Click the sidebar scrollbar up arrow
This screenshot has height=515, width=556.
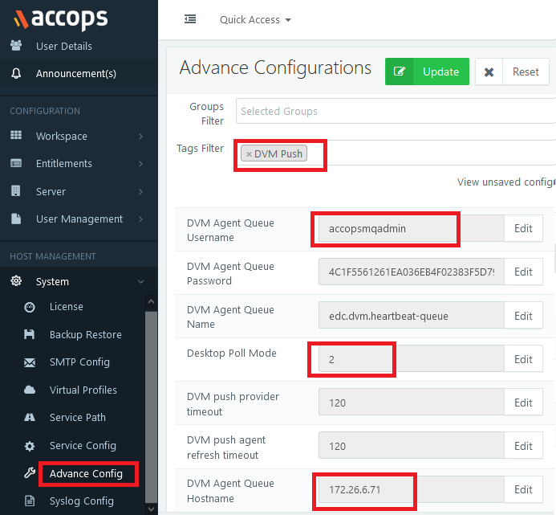[151, 302]
